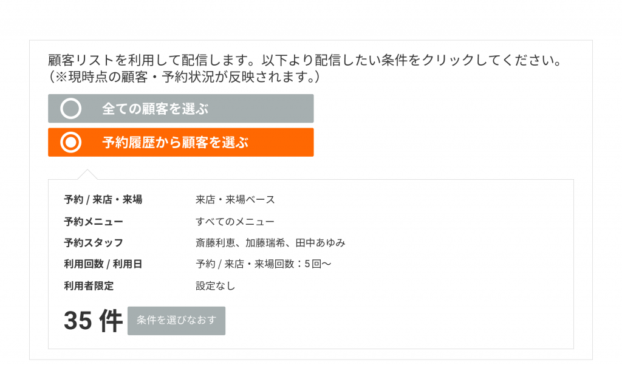Select the 予約履歴から顧客を選ぶ radio circle
The width and height of the screenshot is (622, 365).
point(71,142)
